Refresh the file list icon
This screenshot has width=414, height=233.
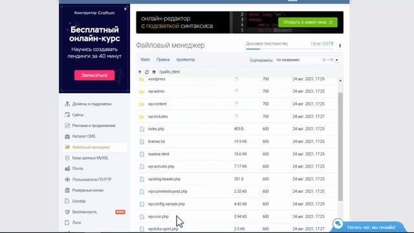pos(147,72)
